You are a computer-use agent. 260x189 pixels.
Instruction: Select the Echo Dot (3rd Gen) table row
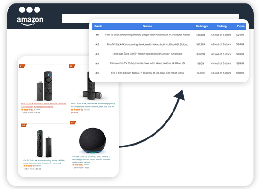(169, 54)
